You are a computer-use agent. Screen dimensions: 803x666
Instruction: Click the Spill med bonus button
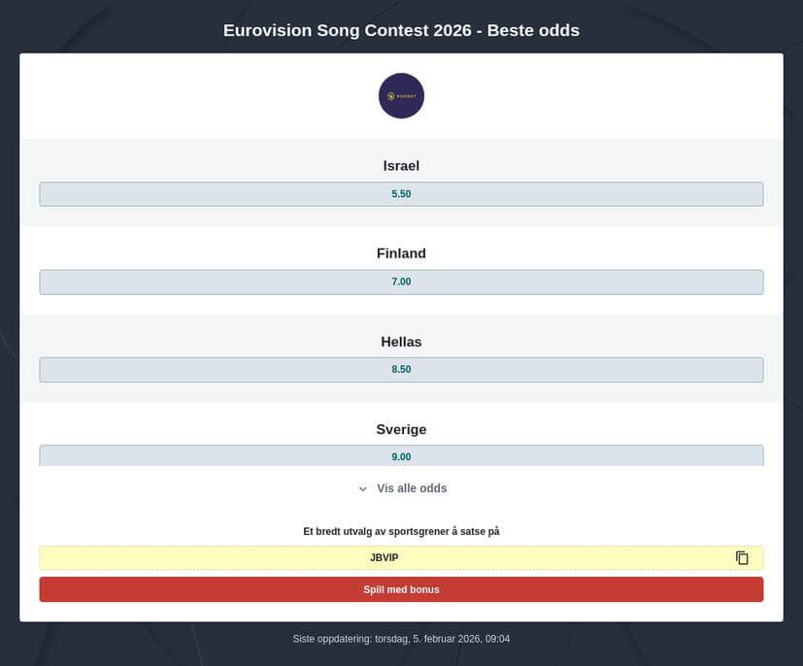click(x=401, y=589)
